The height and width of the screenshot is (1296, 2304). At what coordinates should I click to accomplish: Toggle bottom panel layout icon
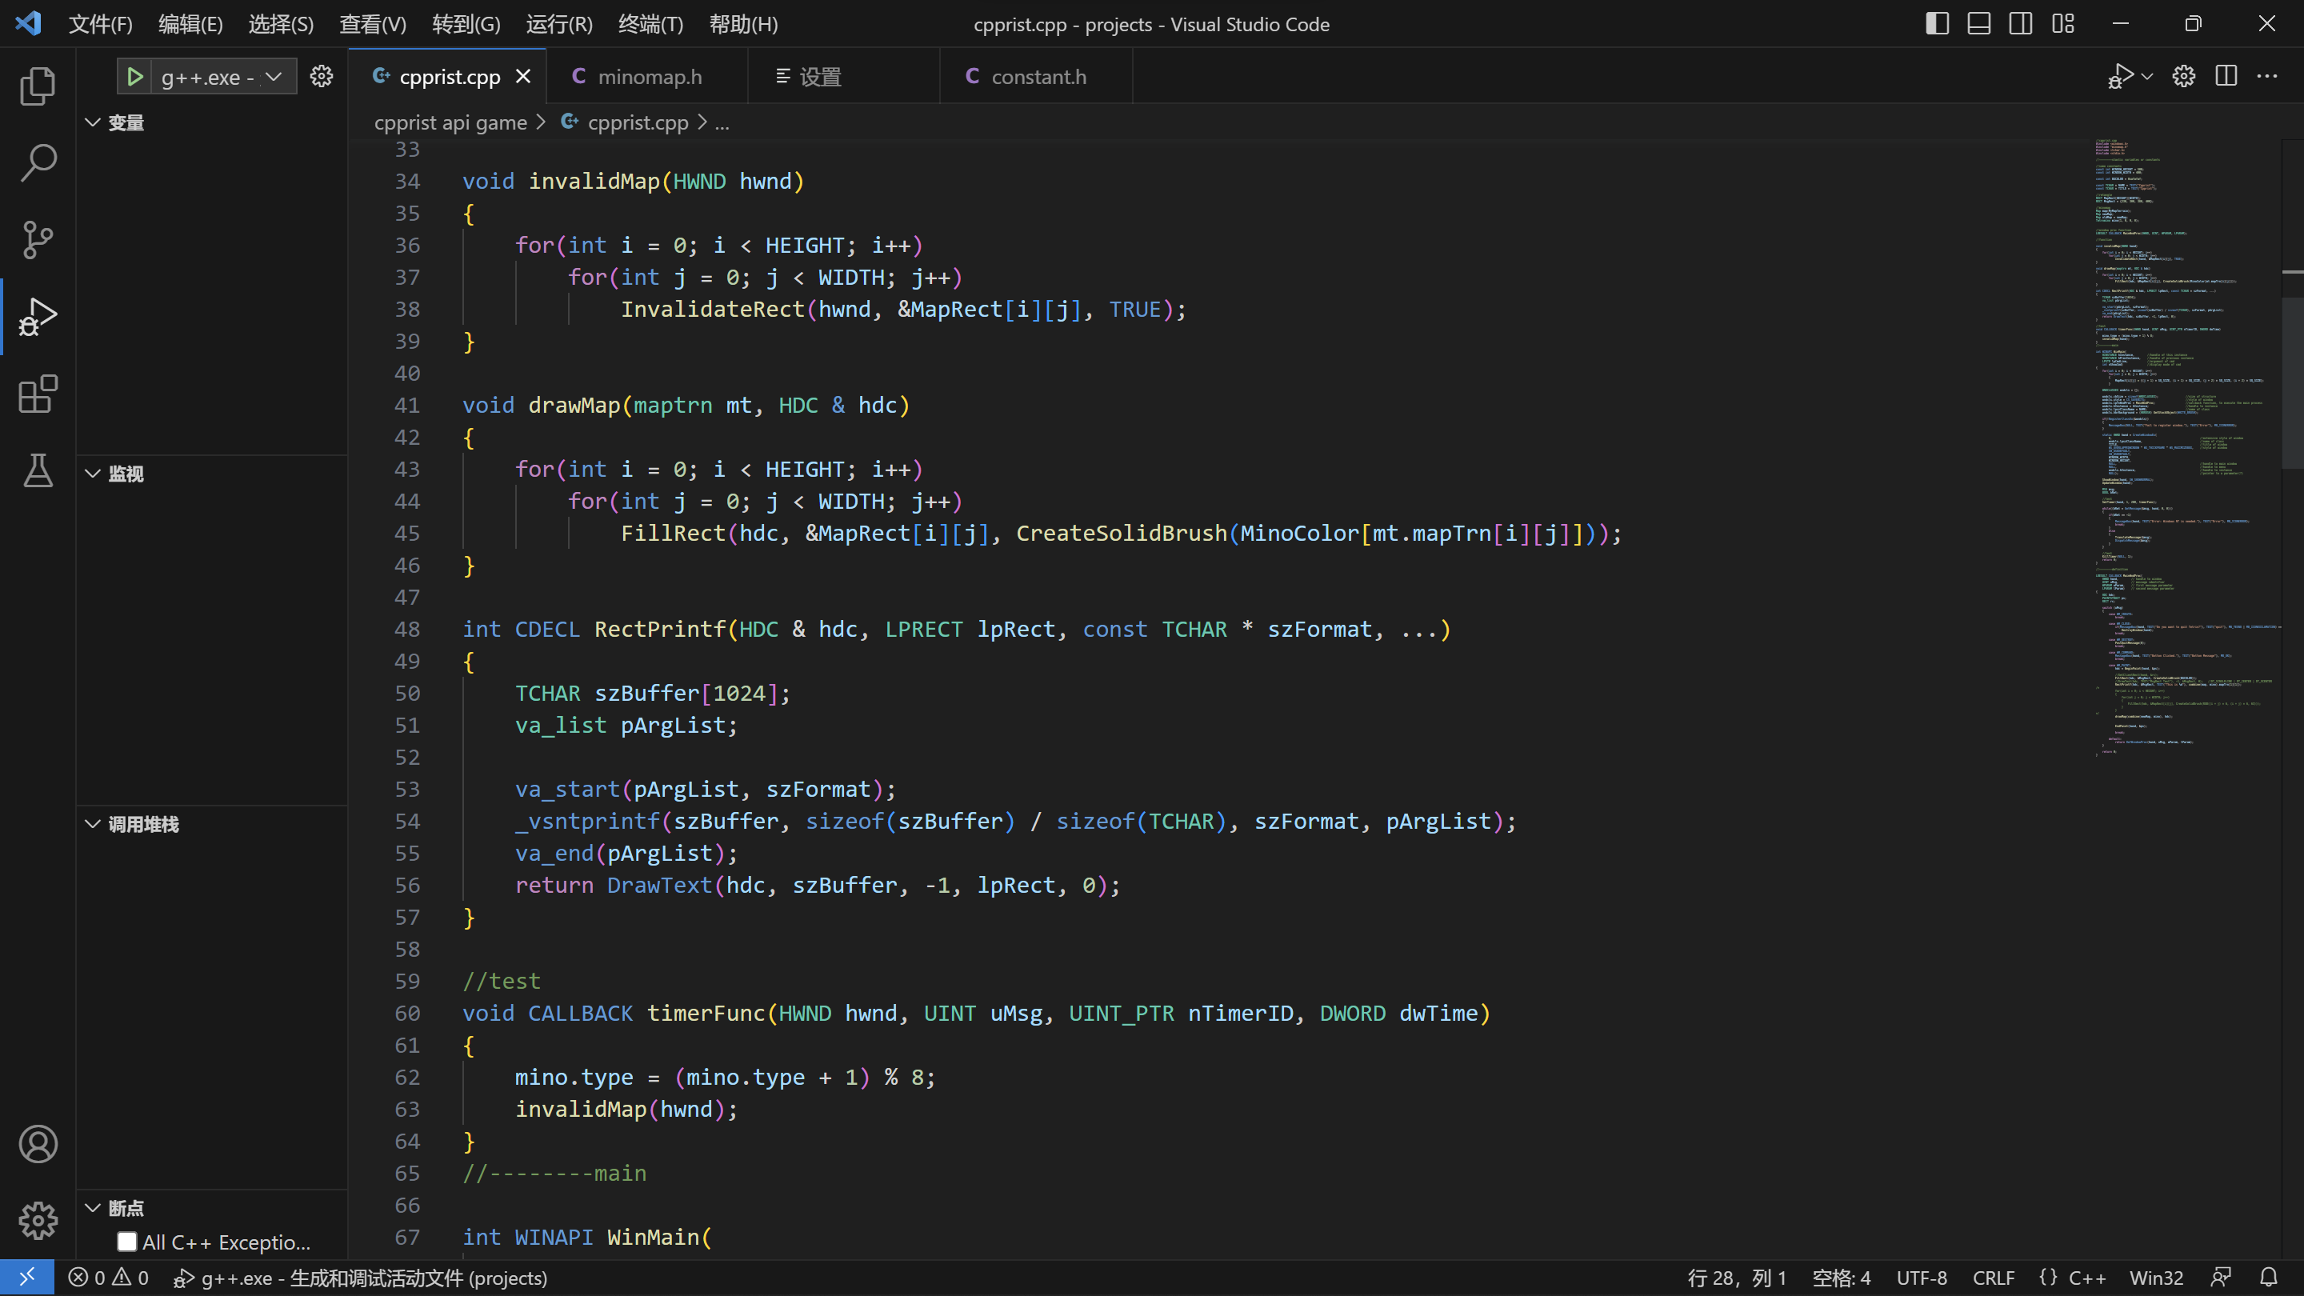pos(1979,24)
